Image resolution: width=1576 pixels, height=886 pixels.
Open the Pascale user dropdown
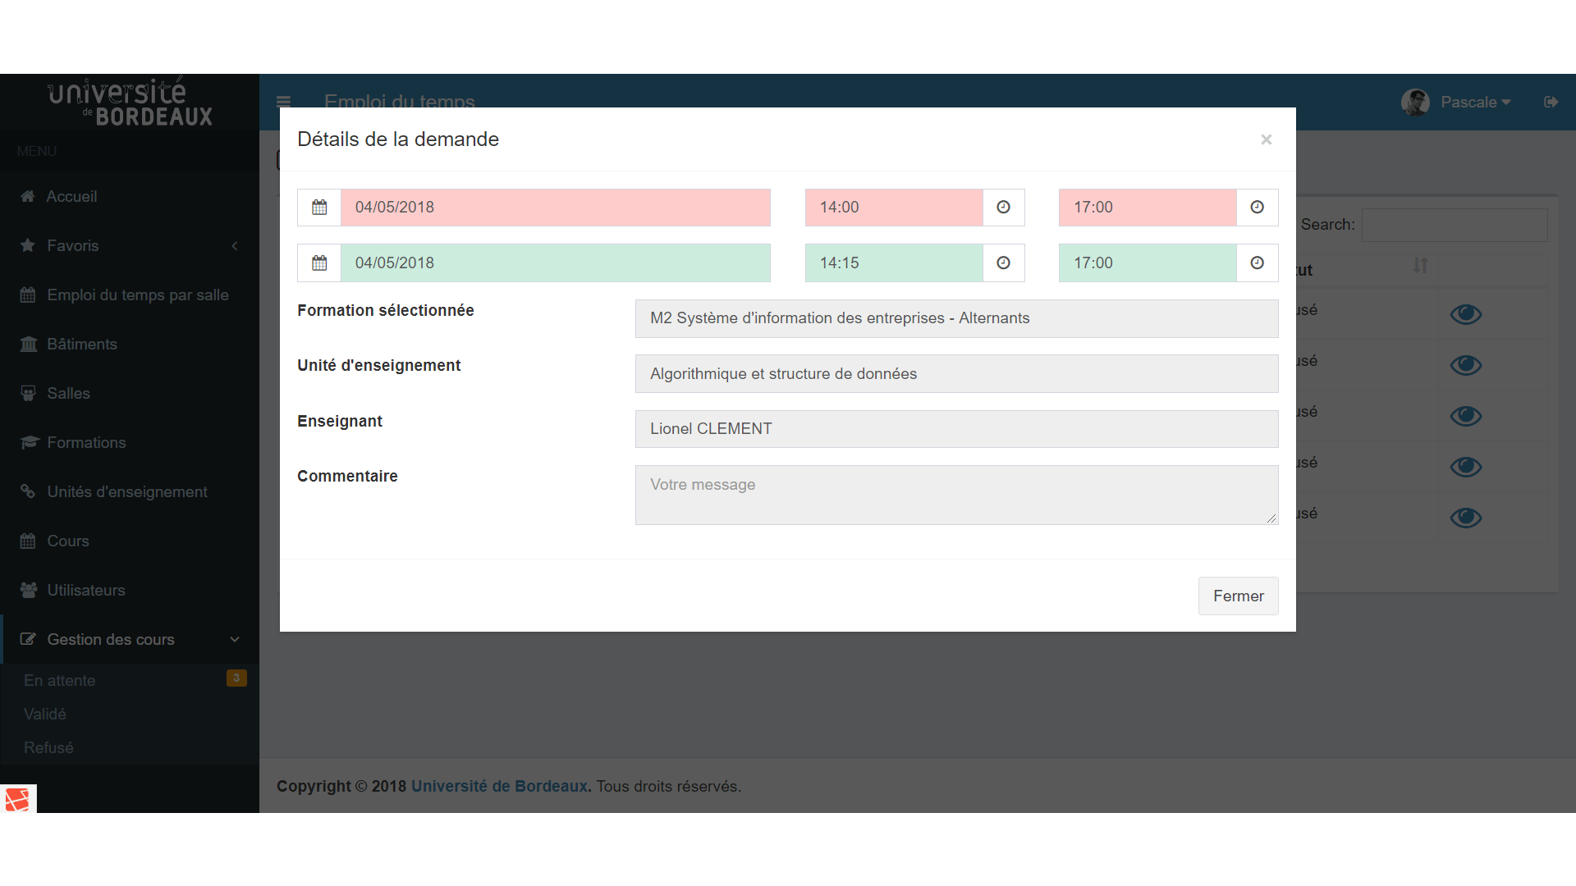click(1474, 103)
